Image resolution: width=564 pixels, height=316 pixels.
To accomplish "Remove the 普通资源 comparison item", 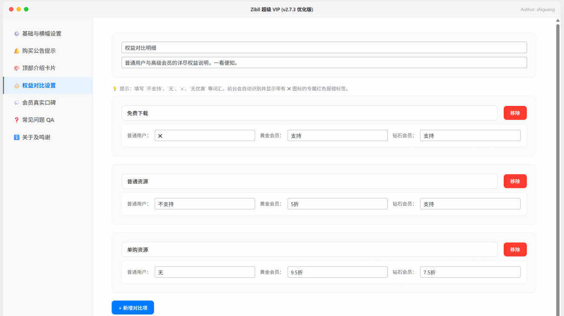I will click(515, 181).
